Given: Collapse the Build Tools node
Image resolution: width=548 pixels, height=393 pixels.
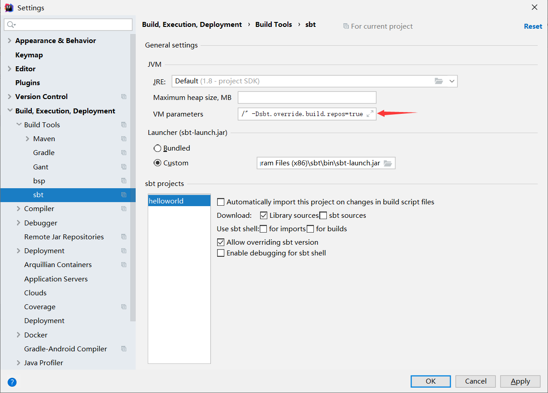Looking at the screenshot, I should 18,125.
